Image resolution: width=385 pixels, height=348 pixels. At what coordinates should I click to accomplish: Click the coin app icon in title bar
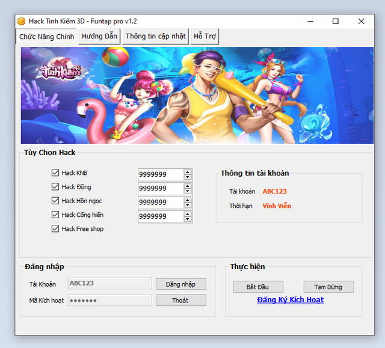(x=22, y=21)
